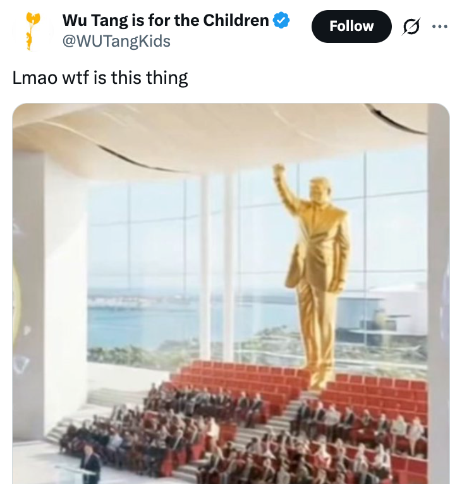Open the three-dot more options menu
The width and height of the screenshot is (462, 484).
click(439, 27)
